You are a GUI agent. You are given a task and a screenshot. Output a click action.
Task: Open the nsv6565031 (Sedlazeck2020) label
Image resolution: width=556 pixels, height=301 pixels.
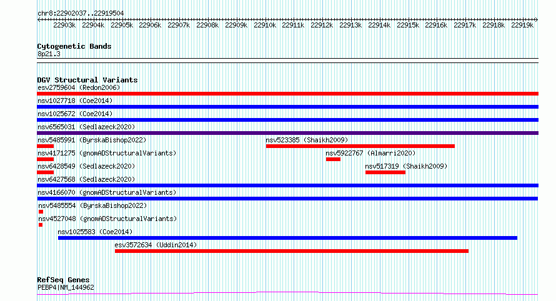click(86, 127)
